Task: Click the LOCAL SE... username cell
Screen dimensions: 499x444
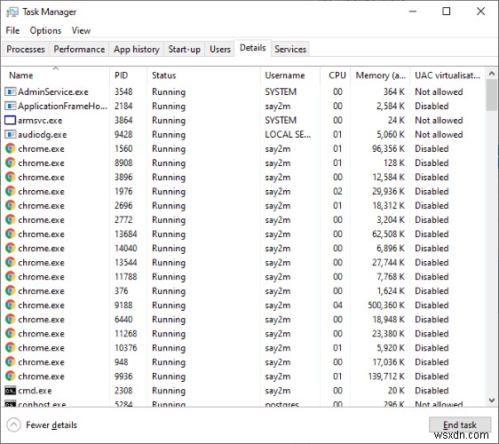Action: click(x=288, y=135)
